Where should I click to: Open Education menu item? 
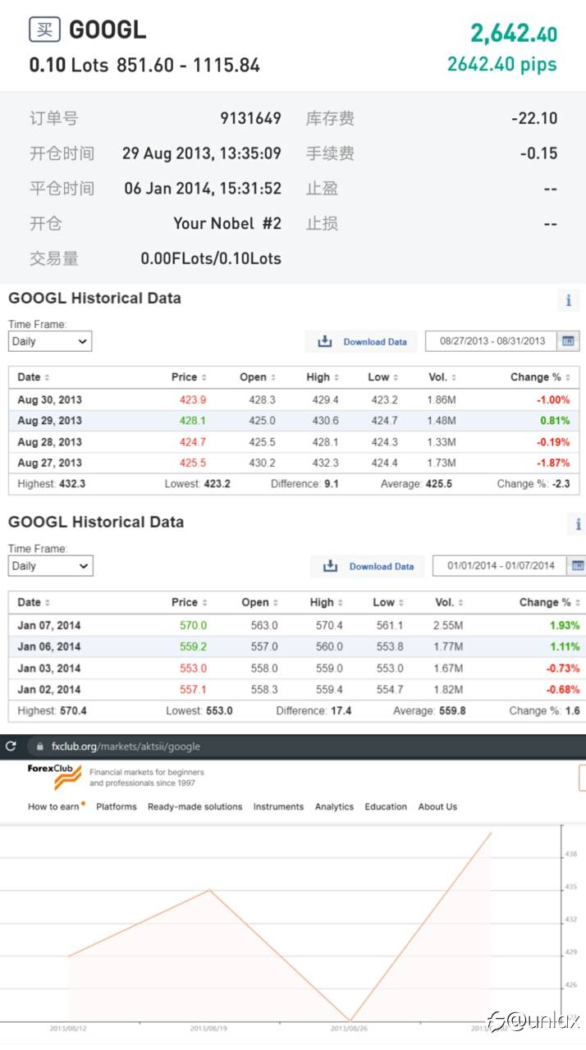click(x=386, y=806)
